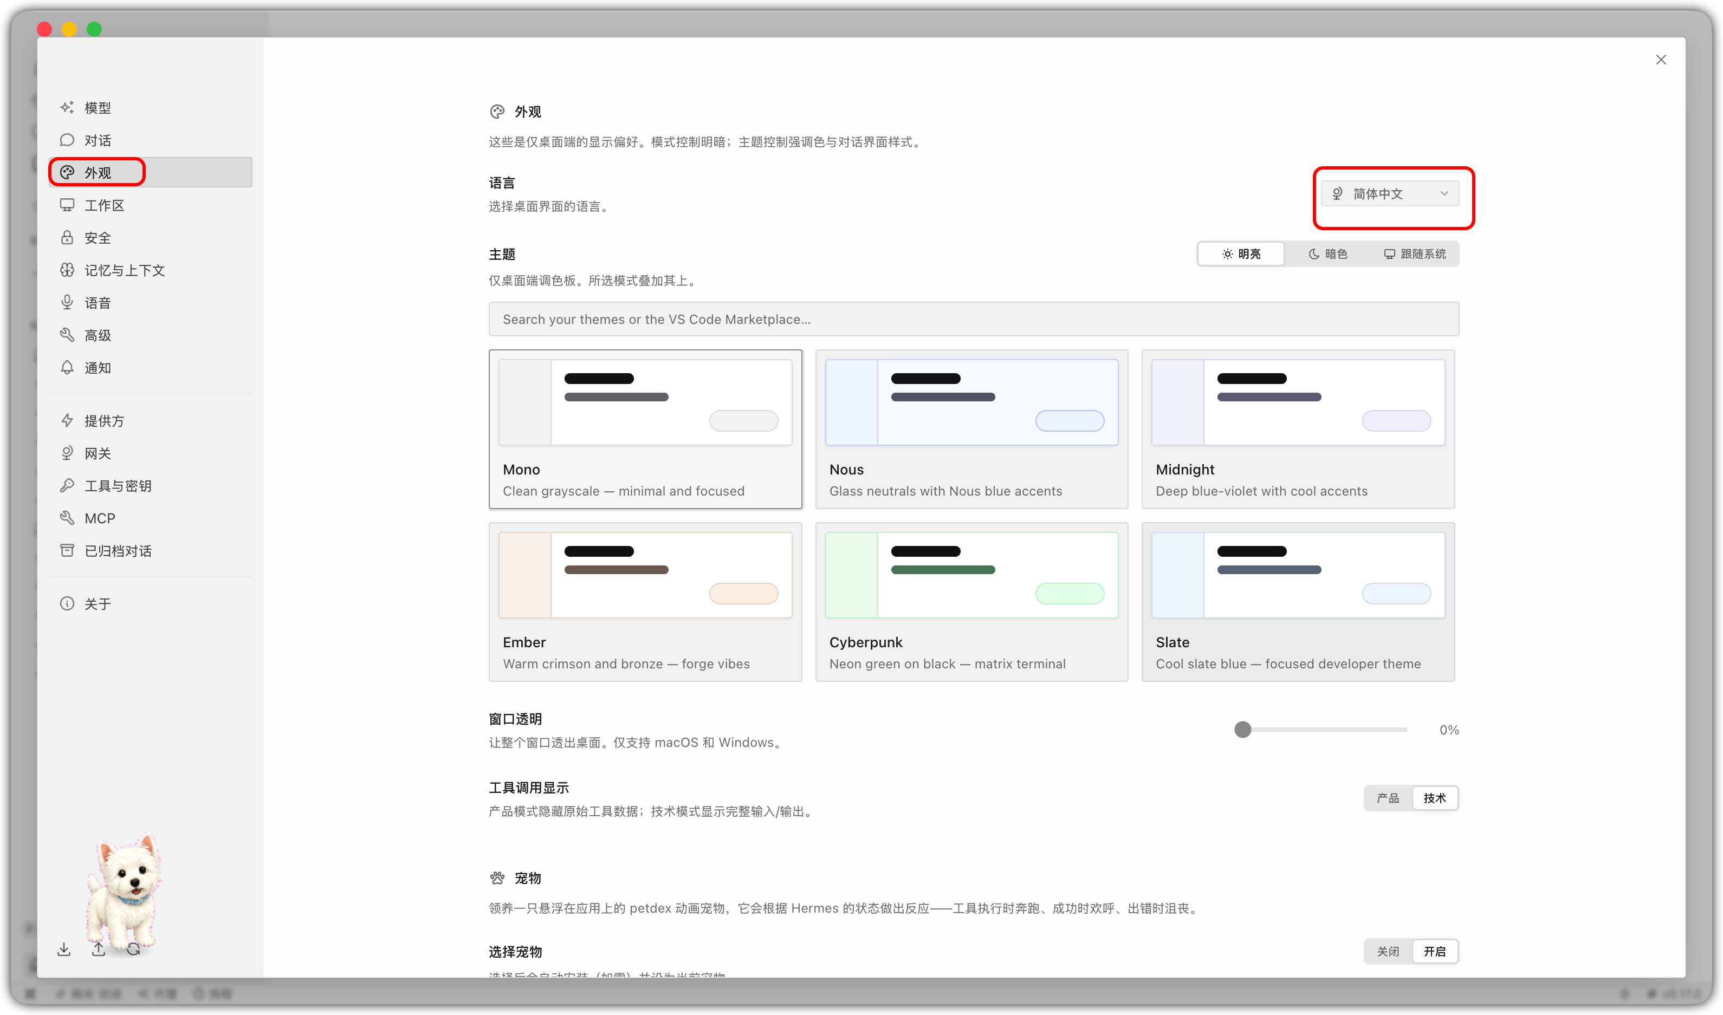Close the settings panel with the X
The height and width of the screenshot is (1015, 1723).
pyautogui.click(x=1661, y=60)
